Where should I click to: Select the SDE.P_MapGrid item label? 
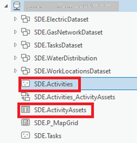coord(56,123)
